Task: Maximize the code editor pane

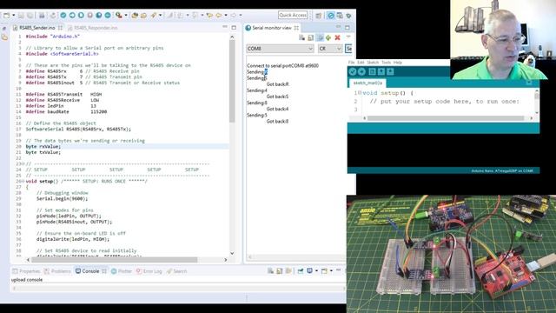Action: point(234,27)
